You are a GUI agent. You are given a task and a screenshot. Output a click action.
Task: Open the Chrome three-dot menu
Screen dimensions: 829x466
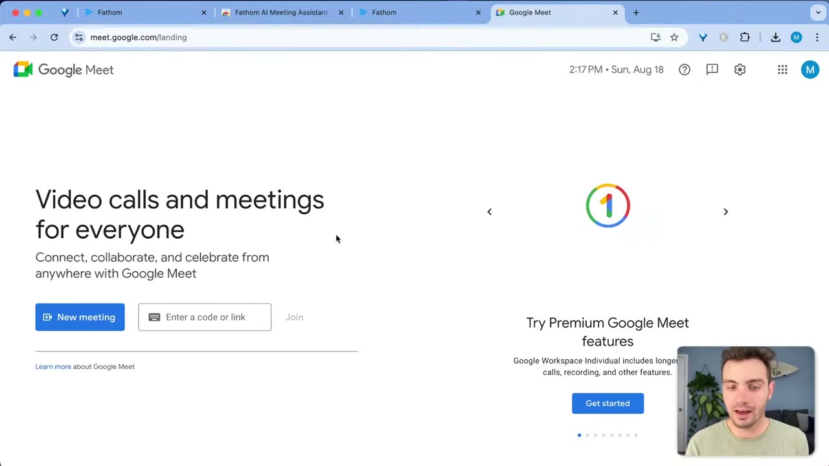(817, 38)
